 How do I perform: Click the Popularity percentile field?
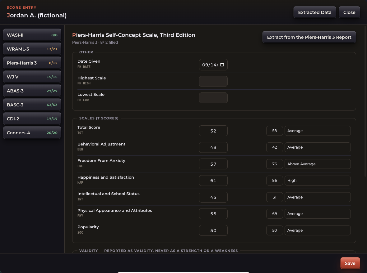point(275,230)
